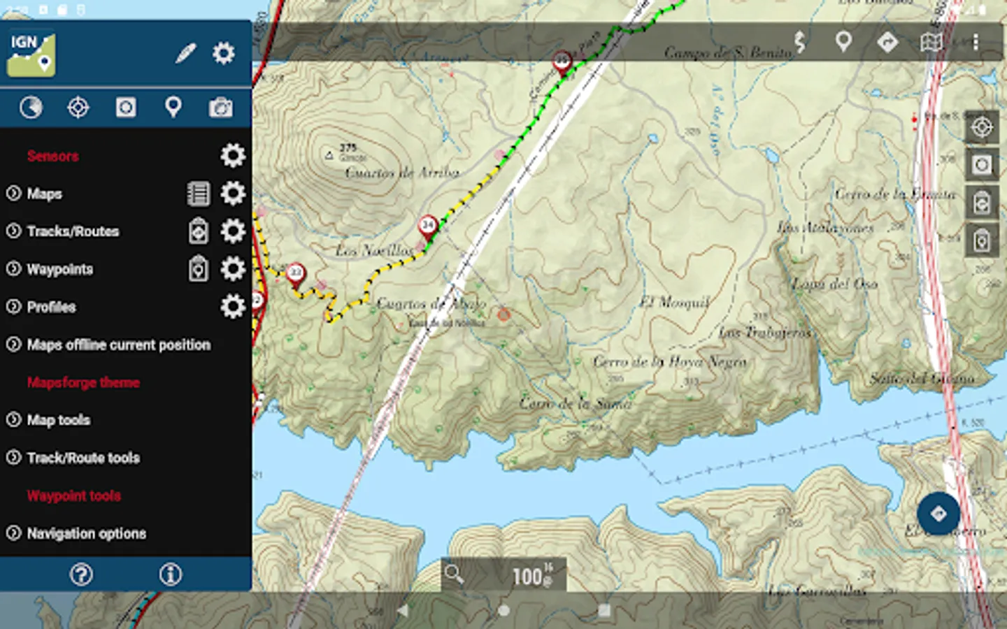Viewport: 1007px width, 629px height.
Task: Open the map selection icon in top bar
Action: pyautogui.click(x=931, y=43)
